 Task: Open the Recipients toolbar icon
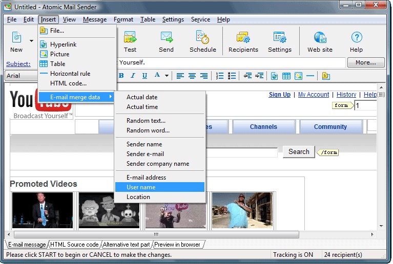click(x=243, y=37)
